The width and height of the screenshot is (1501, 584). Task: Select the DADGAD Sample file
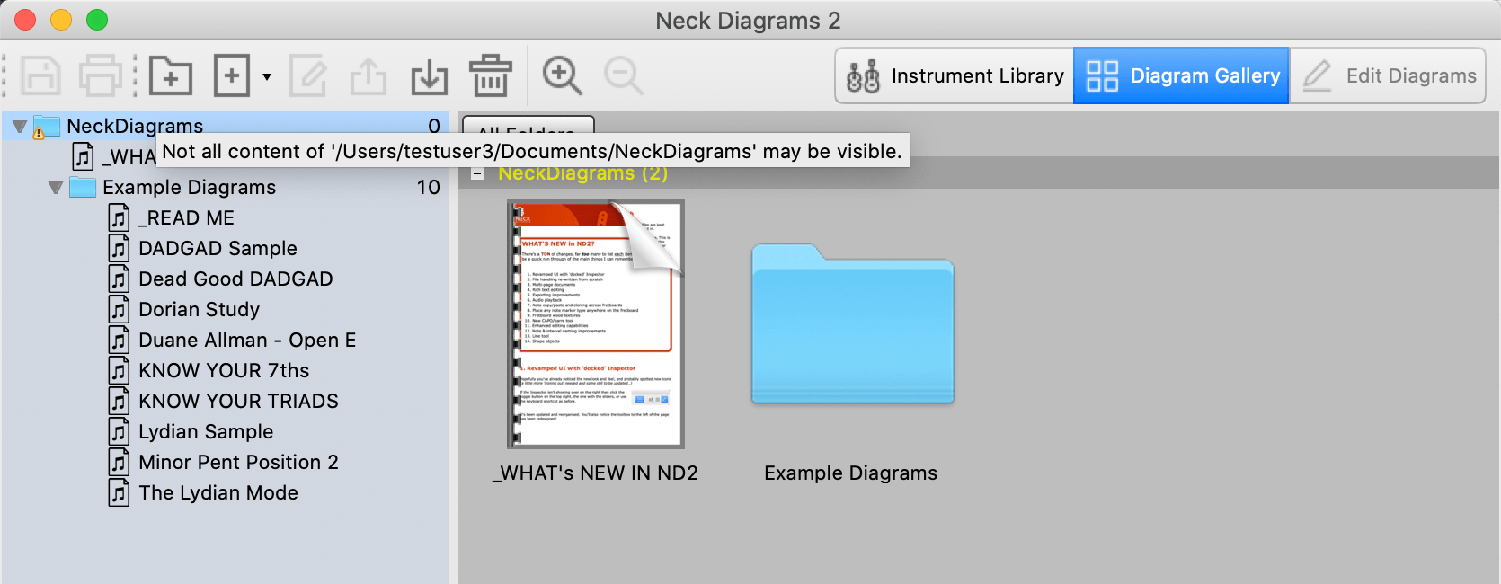point(225,248)
